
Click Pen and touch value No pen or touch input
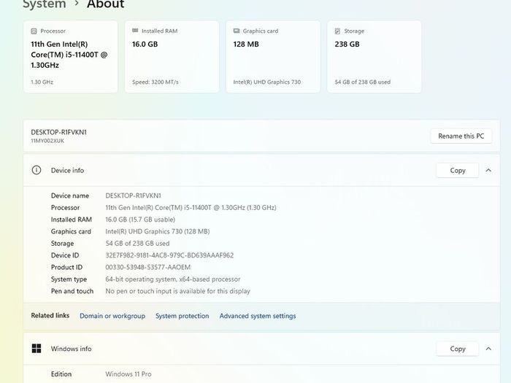(177, 291)
